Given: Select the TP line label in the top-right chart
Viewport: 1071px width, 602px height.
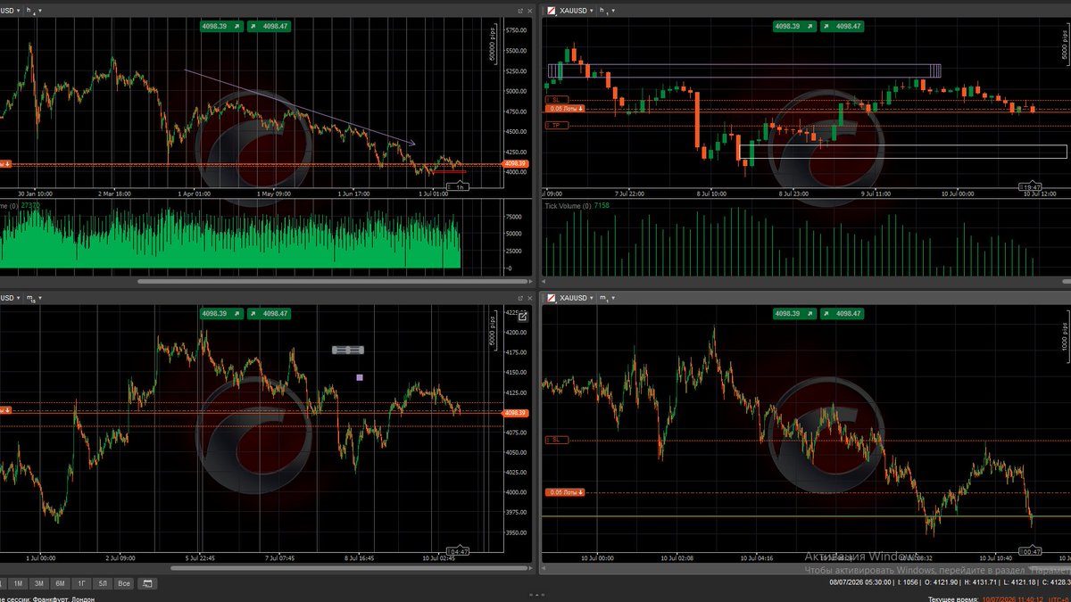Looking at the screenshot, I should point(556,126).
